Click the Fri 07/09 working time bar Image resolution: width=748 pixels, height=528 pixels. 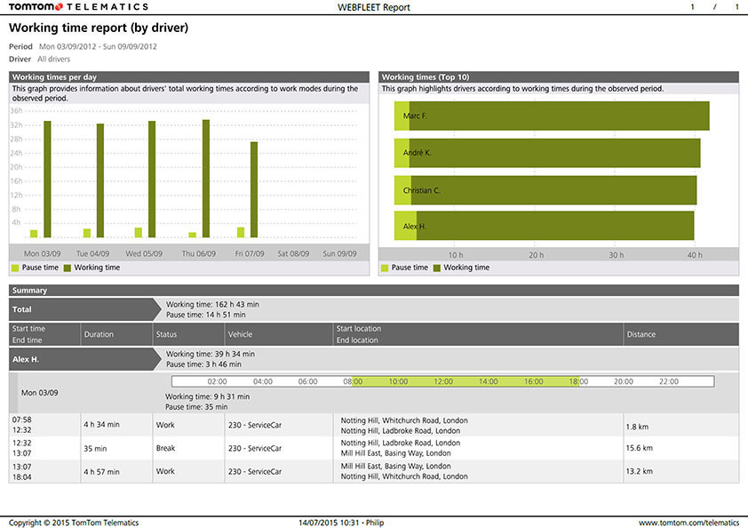254,189
